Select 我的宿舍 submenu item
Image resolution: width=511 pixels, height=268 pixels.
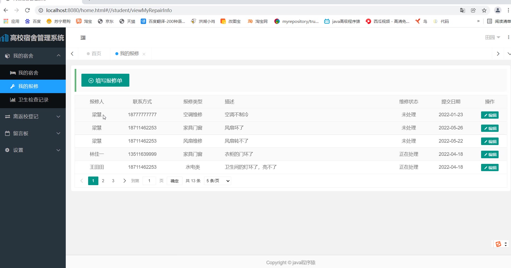point(33,73)
